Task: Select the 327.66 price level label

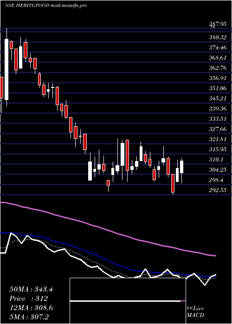Action: coord(218,129)
